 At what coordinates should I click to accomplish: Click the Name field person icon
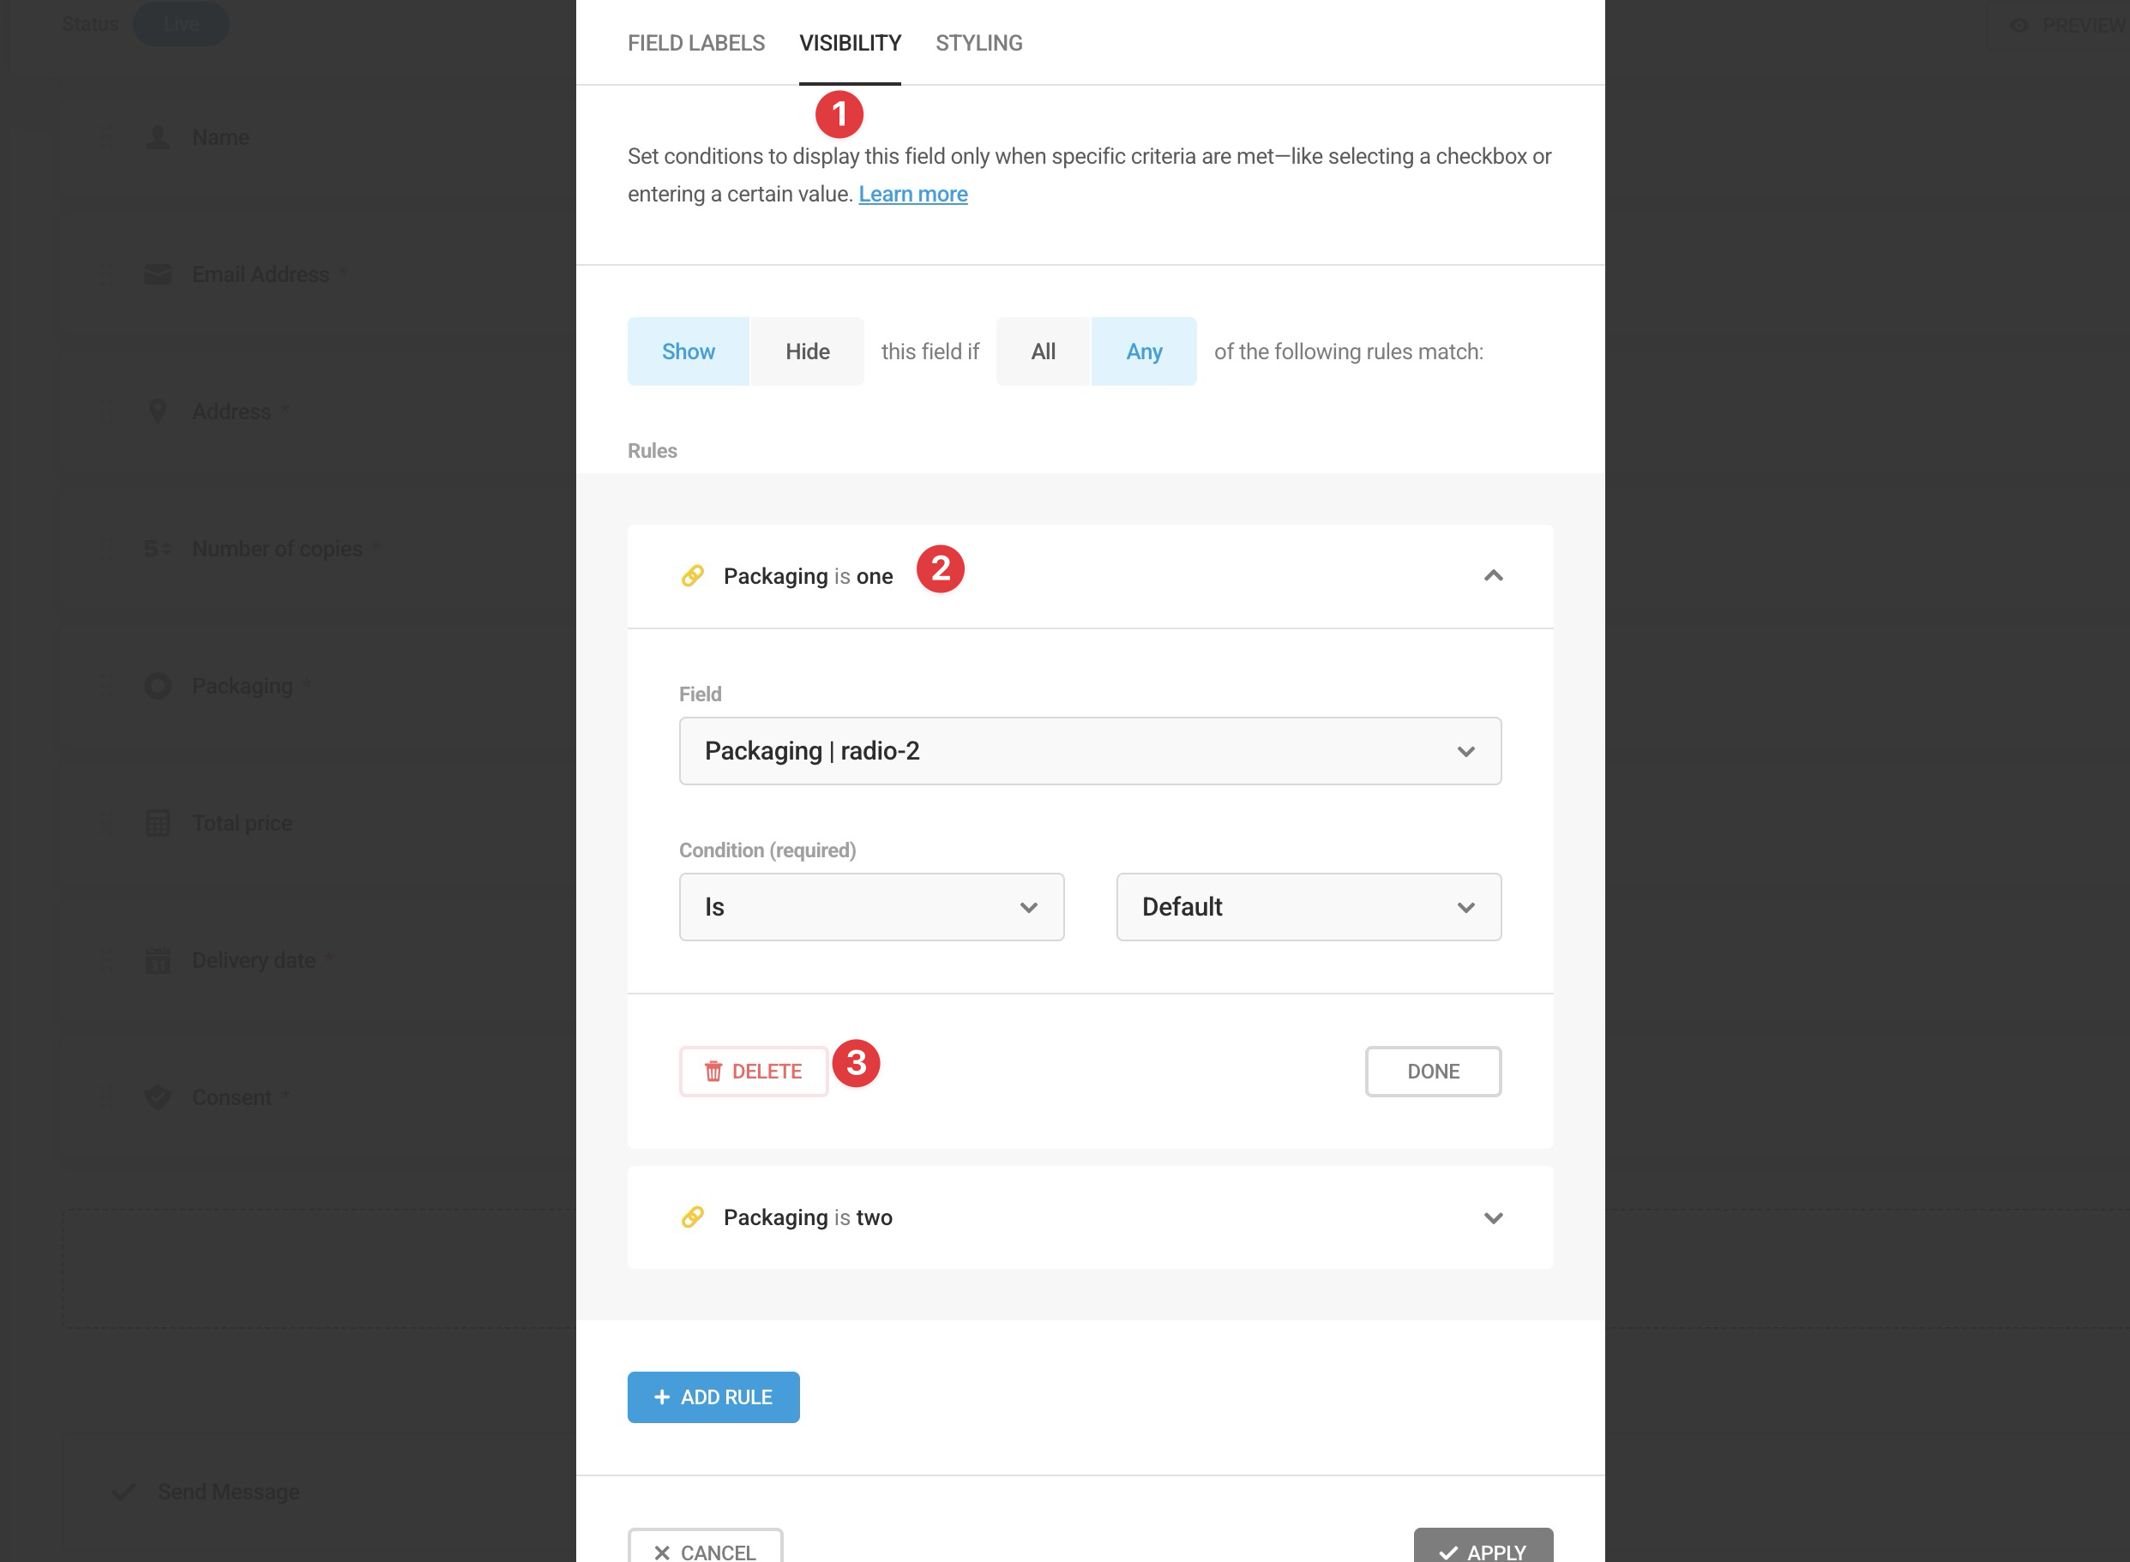tap(158, 138)
